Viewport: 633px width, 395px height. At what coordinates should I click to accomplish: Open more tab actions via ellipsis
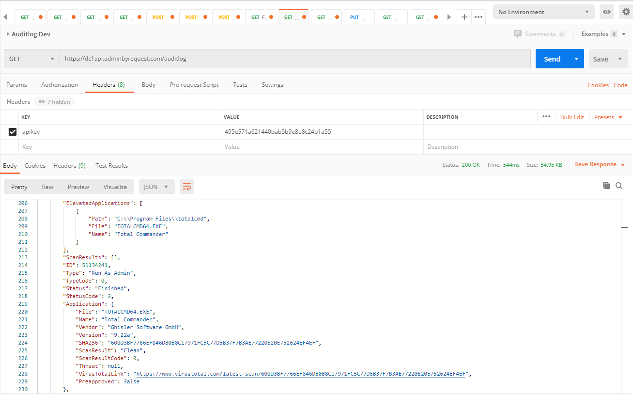479,16
